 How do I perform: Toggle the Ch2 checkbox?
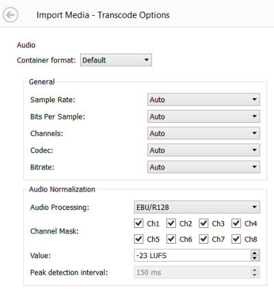click(x=171, y=223)
